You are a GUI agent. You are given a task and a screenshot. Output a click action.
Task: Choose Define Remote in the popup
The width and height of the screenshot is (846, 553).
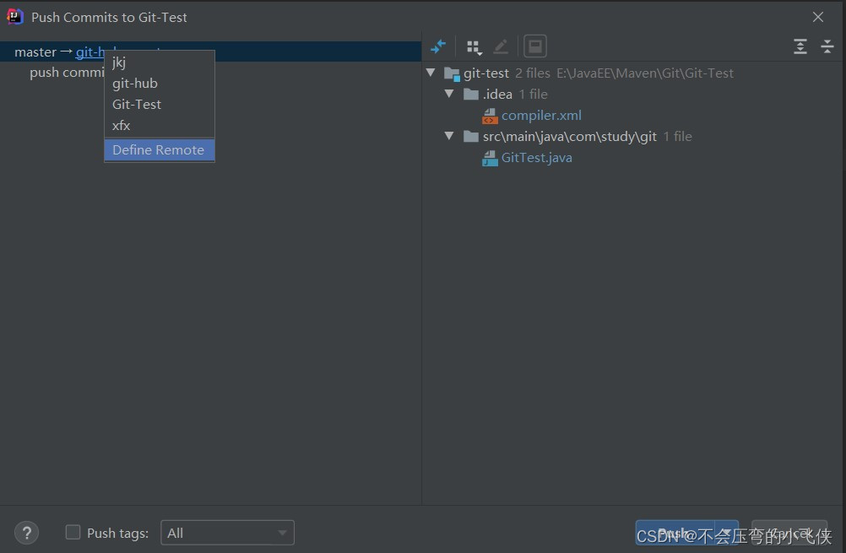coord(160,150)
